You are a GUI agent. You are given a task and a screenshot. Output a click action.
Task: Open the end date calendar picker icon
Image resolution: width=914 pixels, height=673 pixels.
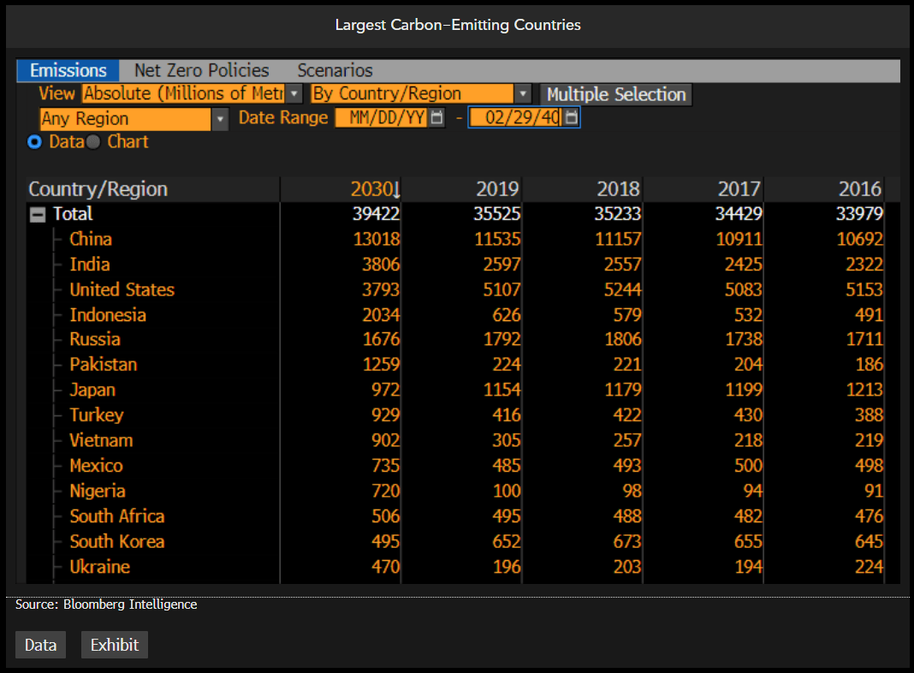tap(572, 118)
